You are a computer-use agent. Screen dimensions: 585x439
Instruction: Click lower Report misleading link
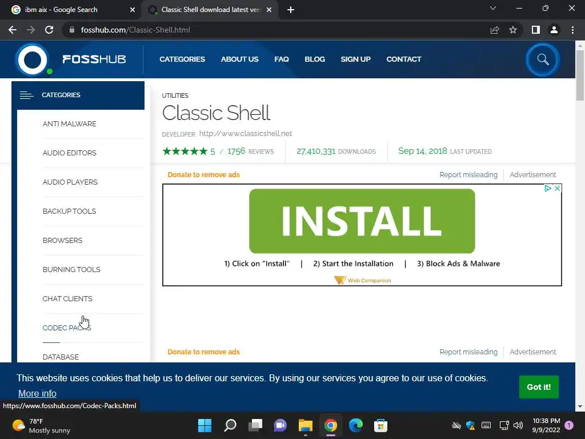pos(468,352)
